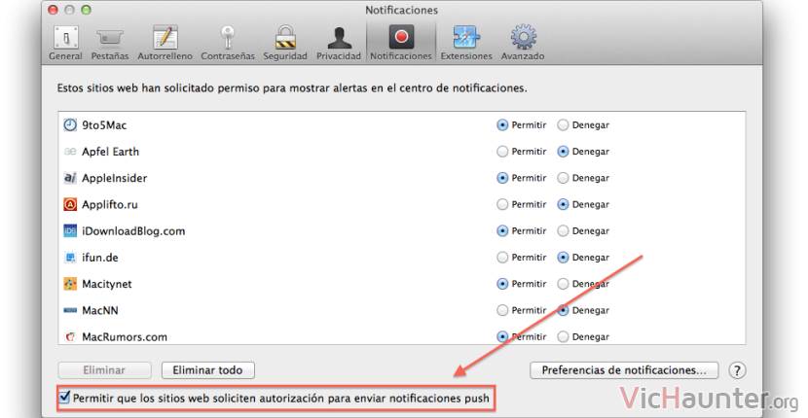The image size is (808, 418).
Task: Select the ifun.de row name
Action: [x=100, y=258]
